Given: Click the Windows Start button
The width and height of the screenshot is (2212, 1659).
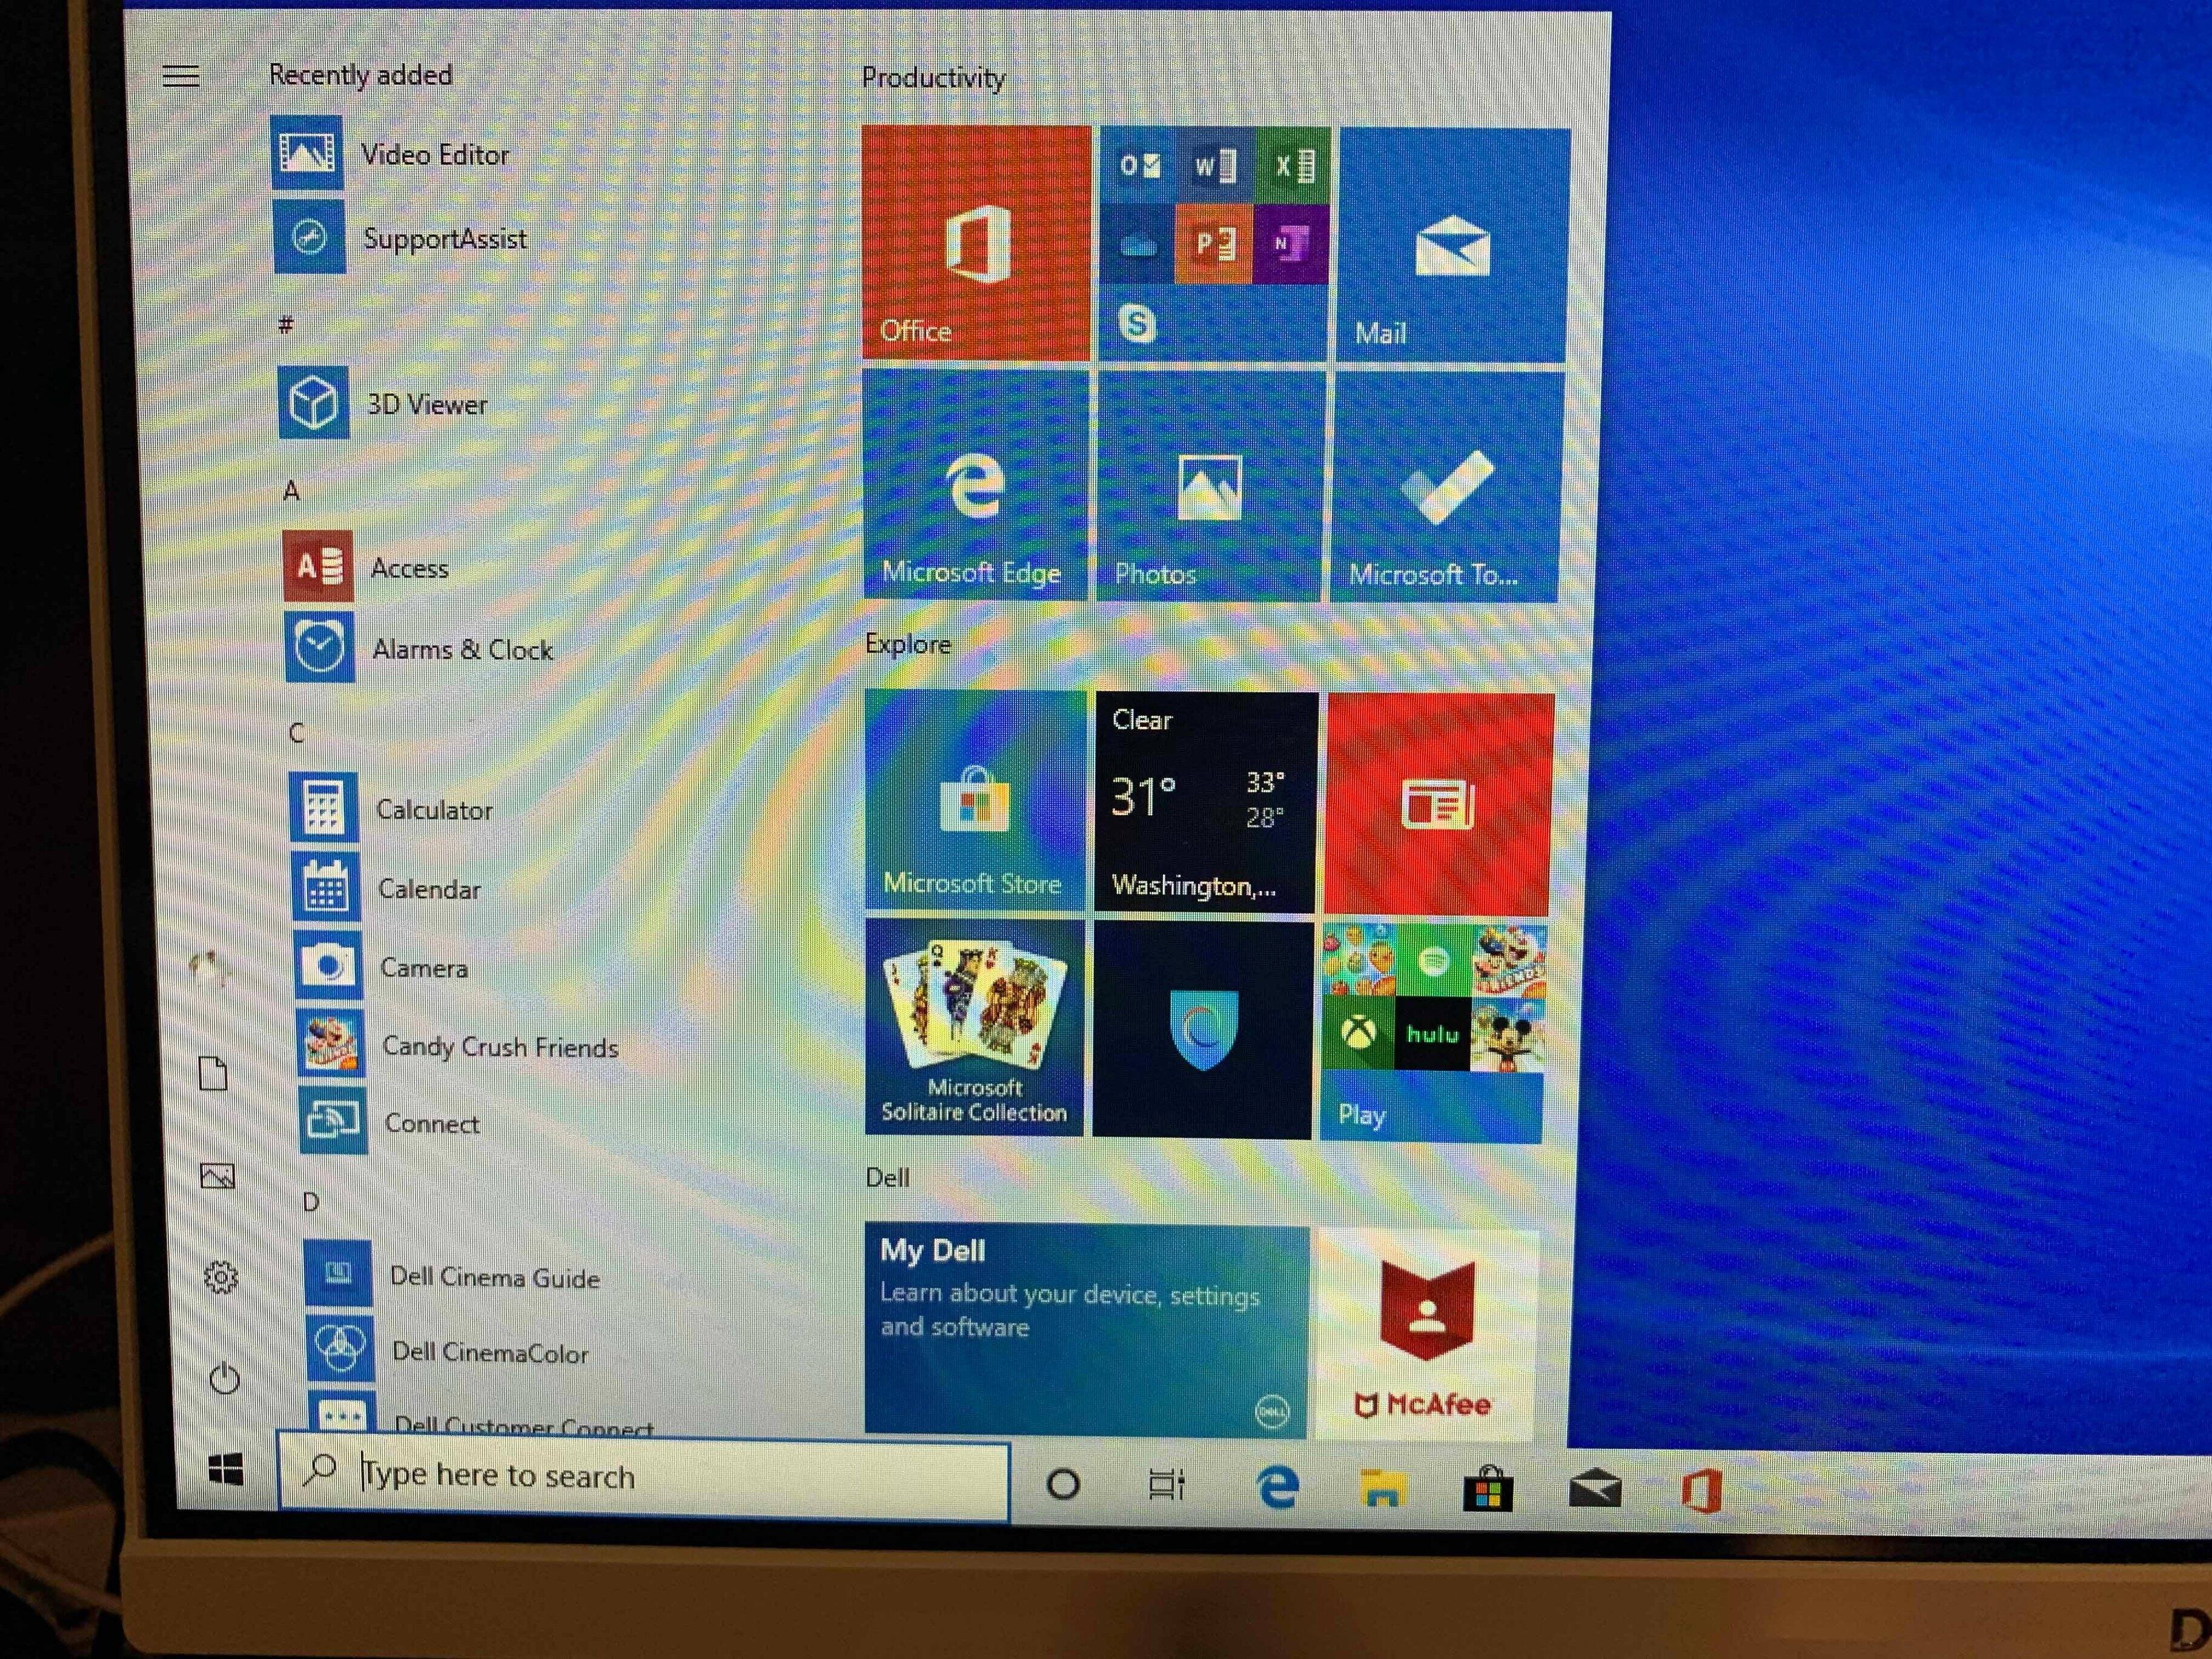Looking at the screenshot, I should click(226, 1470).
